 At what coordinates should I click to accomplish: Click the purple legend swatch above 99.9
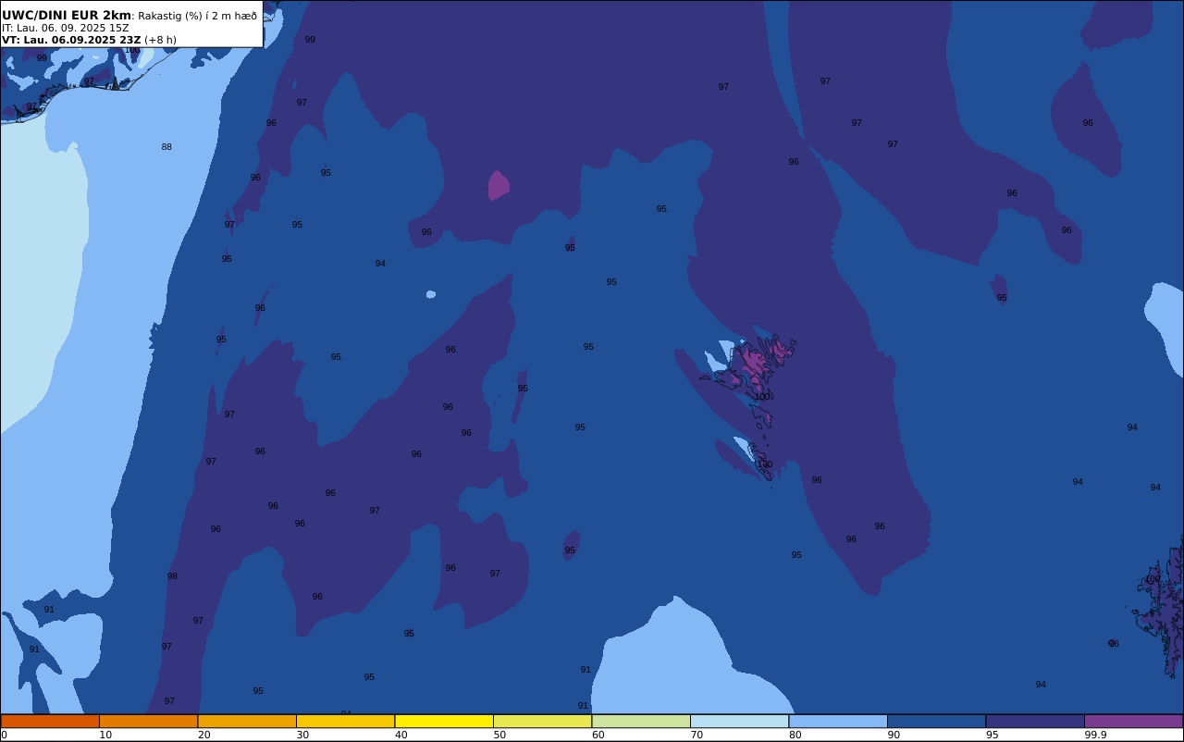(1133, 721)
